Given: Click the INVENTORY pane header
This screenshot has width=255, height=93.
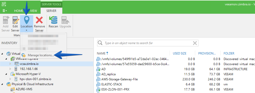Looking at the screenshot, I should pyautogui.click(x=9, y=43).
